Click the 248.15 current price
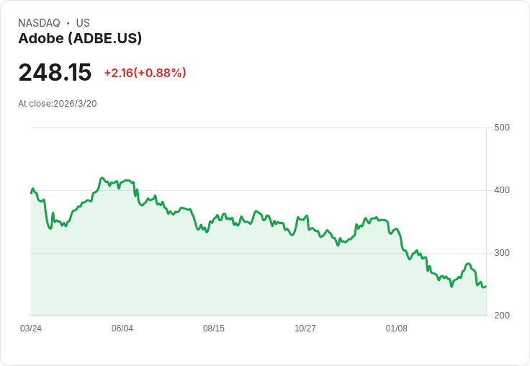 [55, 73]
